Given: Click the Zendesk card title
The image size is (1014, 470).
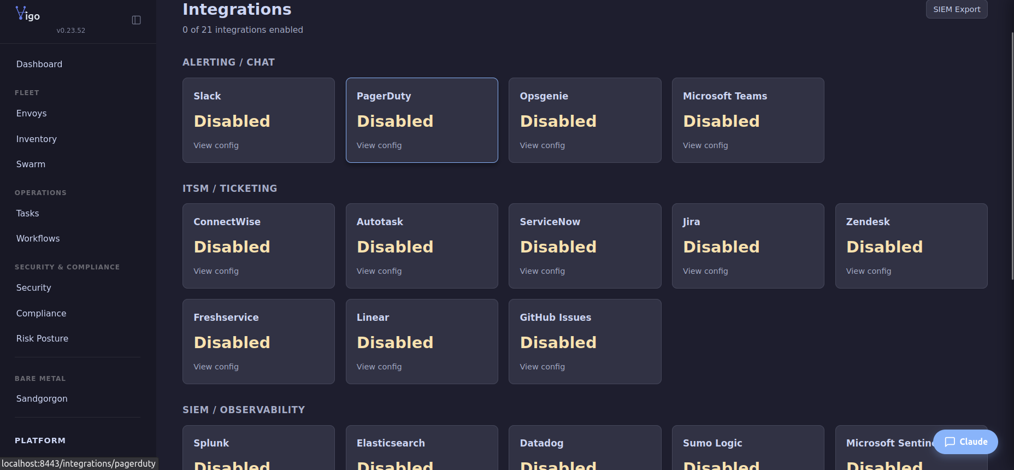Looking at the screenshot, I should tap(868, 222).
